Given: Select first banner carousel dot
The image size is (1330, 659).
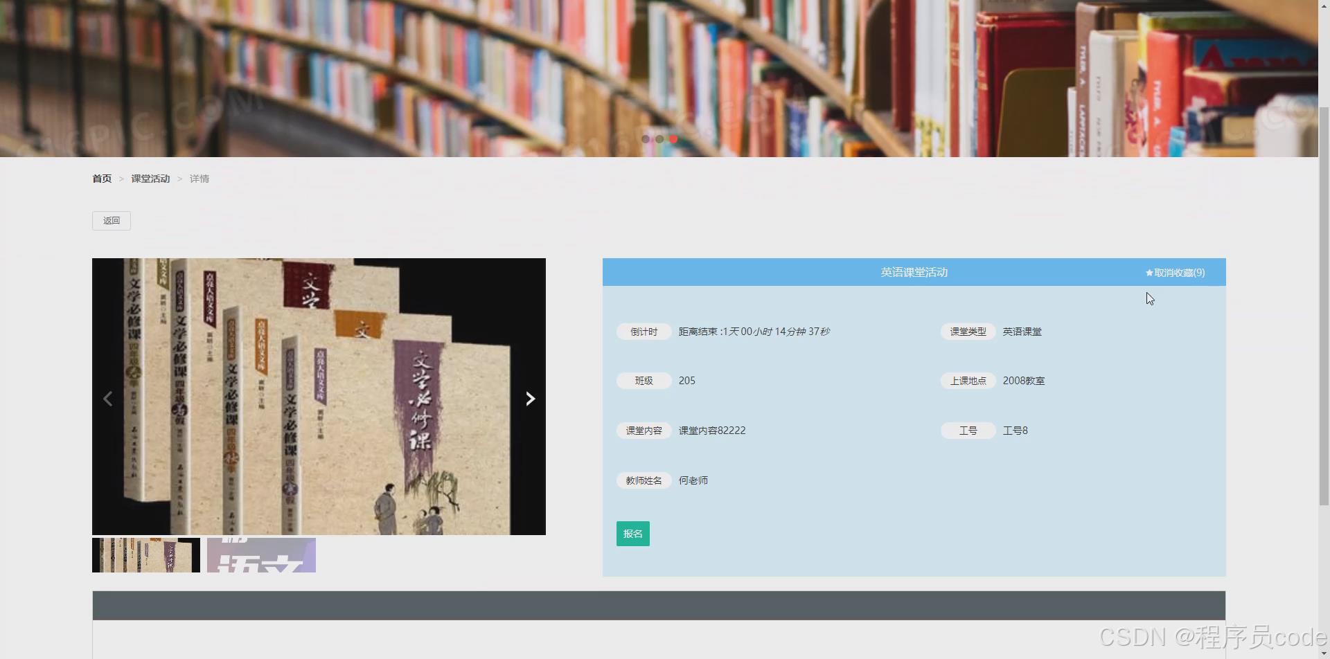Looking at the screenshot, I should (646, 139).
